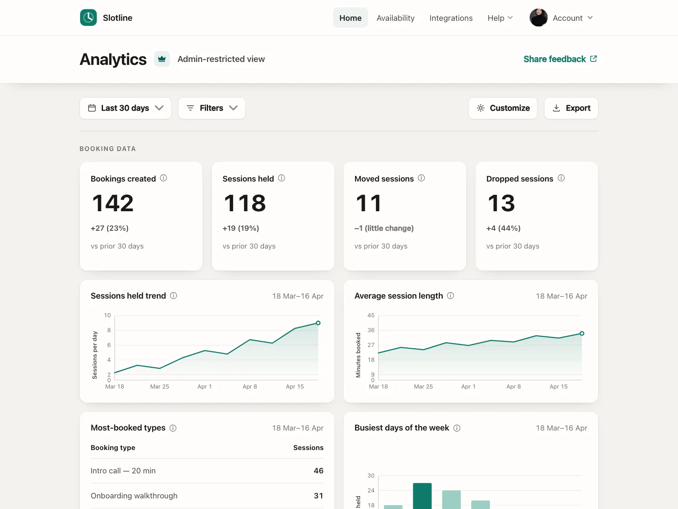Click the info icon next to Dropped sessions
The width and height of the screenshot is (678, 509).
point(561,178)
